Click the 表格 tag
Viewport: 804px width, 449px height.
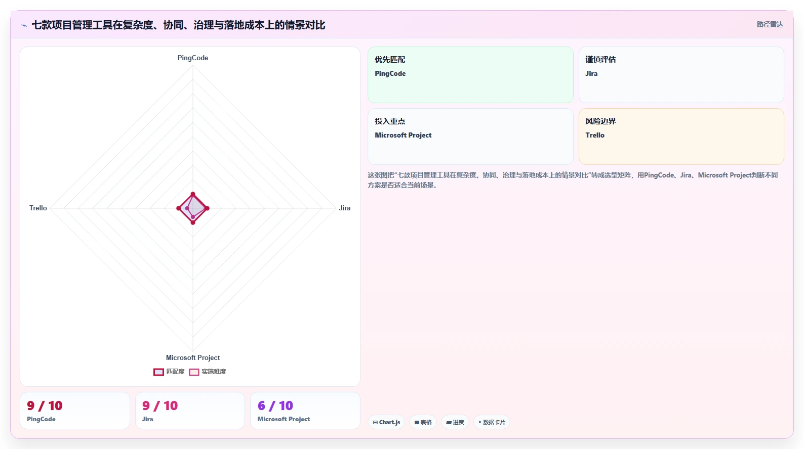[423, 422]
